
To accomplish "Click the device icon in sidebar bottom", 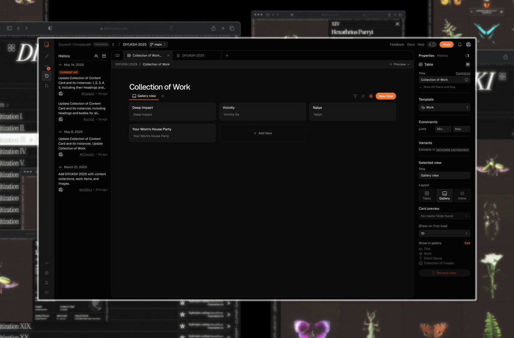I will pyautogui.click(x=47, y=282).
